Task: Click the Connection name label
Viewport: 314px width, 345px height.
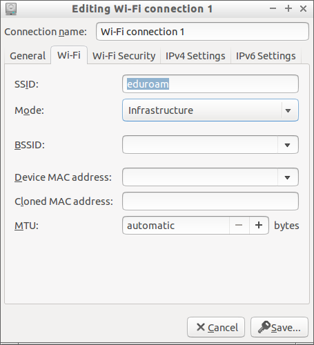Action: point(46,32)
